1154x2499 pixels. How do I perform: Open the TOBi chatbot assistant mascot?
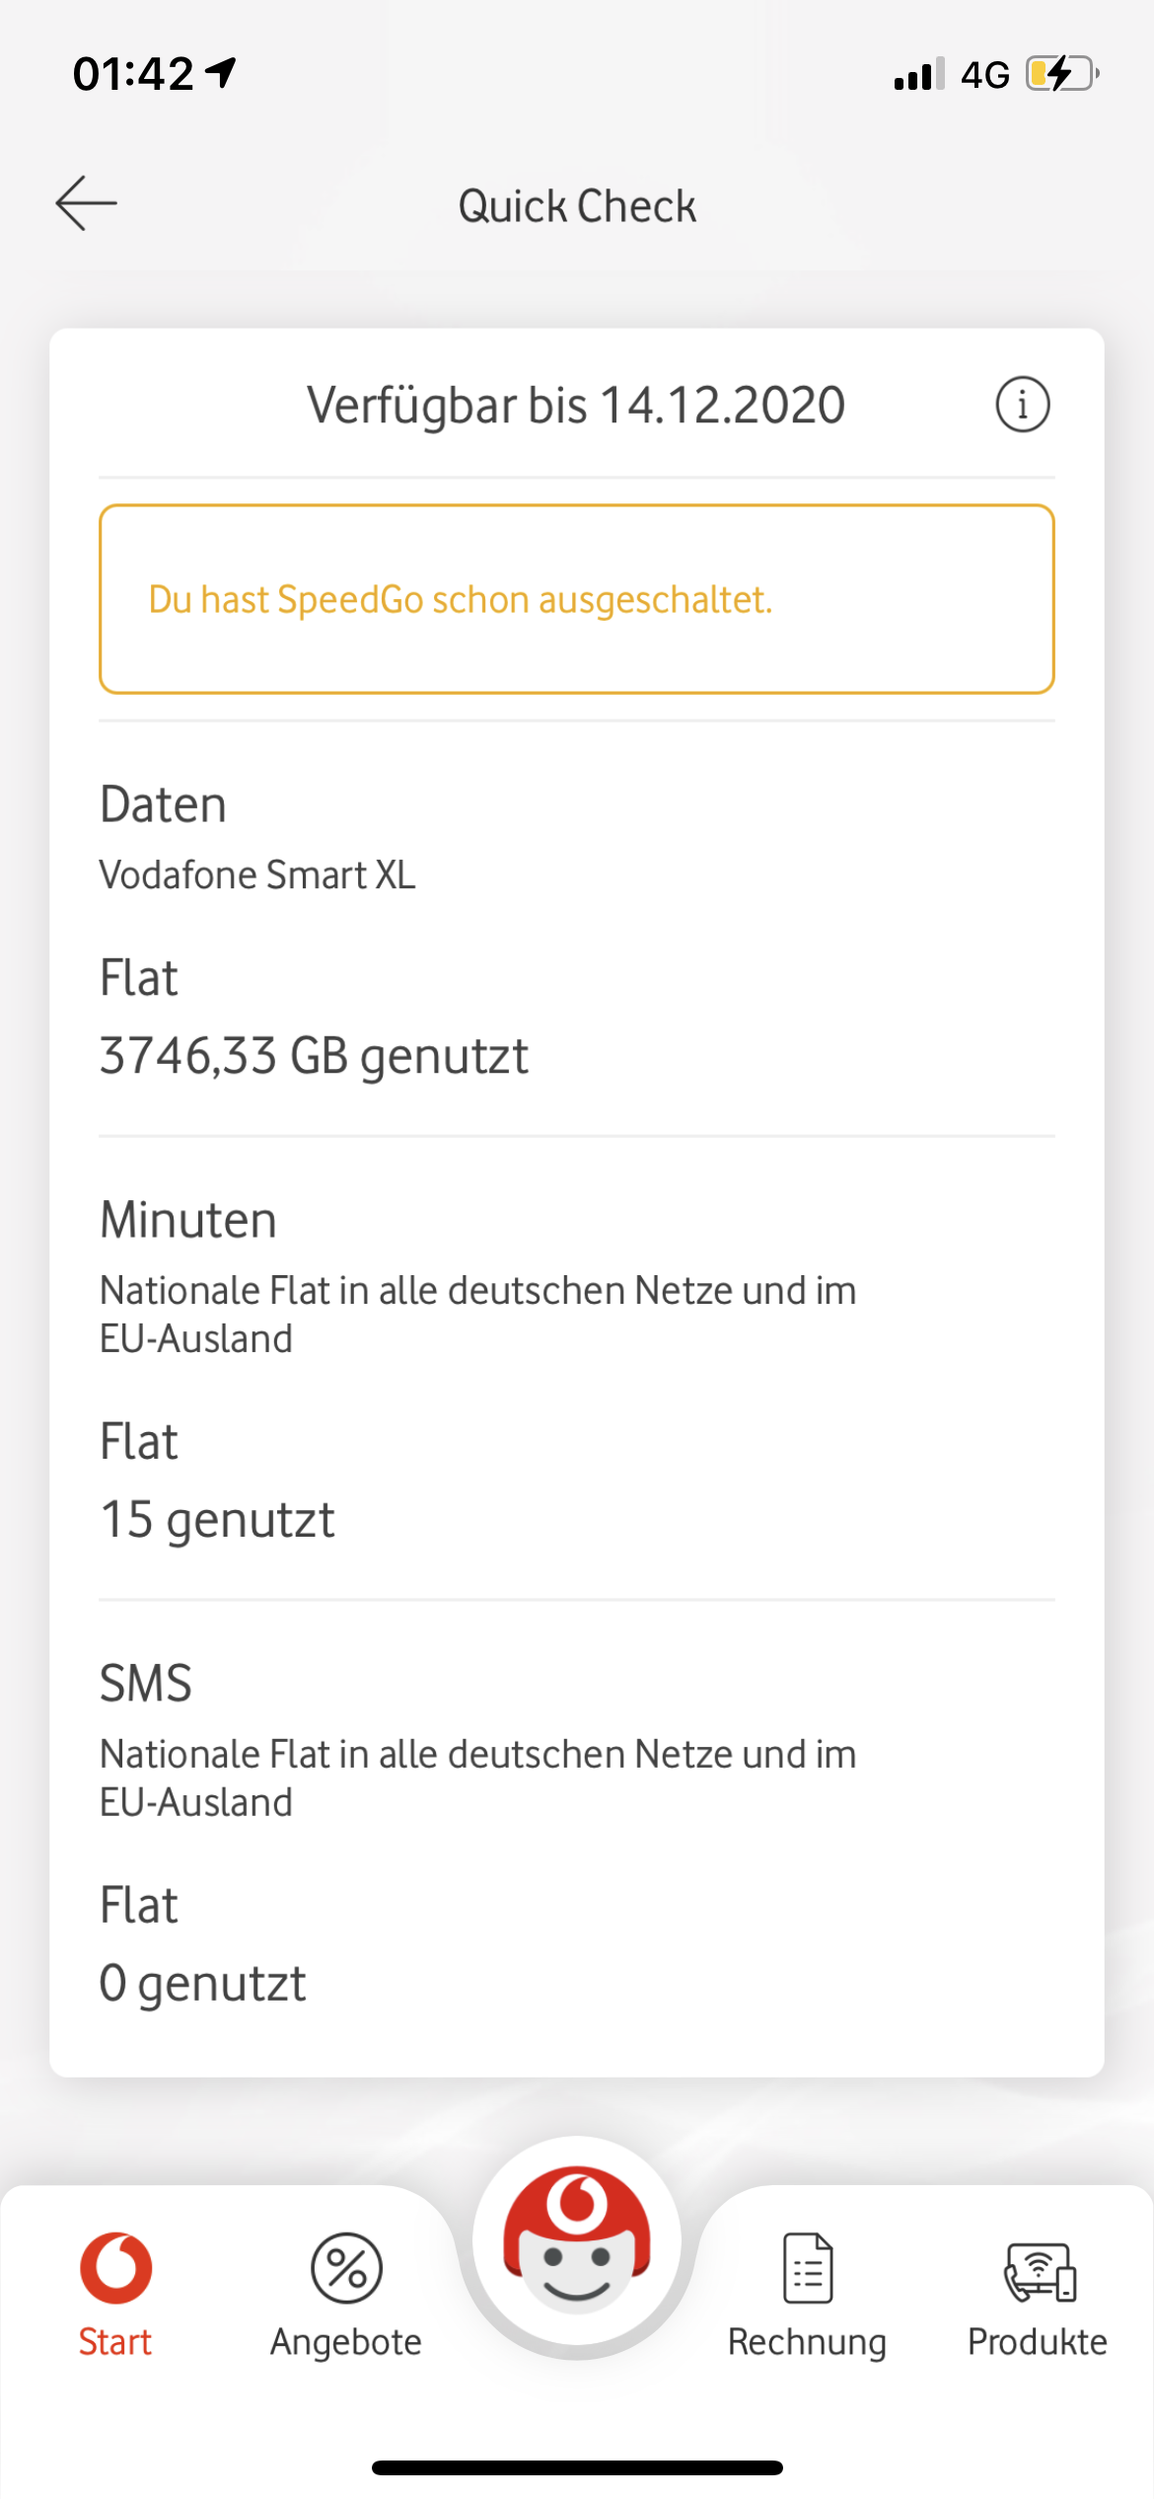pyautogui.click(x=577, y=2240)
